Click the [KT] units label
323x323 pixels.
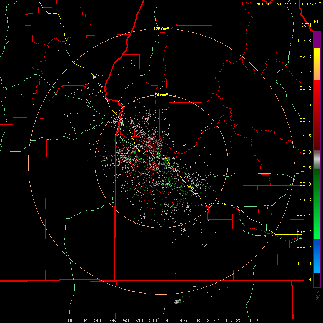306,25
